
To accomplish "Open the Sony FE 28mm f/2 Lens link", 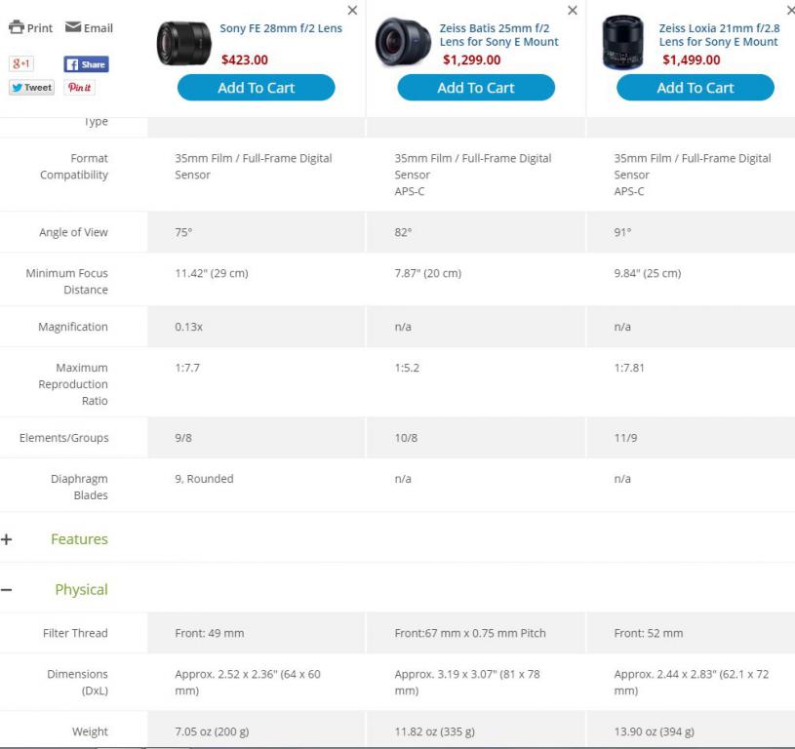I will pyautogui.click(x=281, y=28).
